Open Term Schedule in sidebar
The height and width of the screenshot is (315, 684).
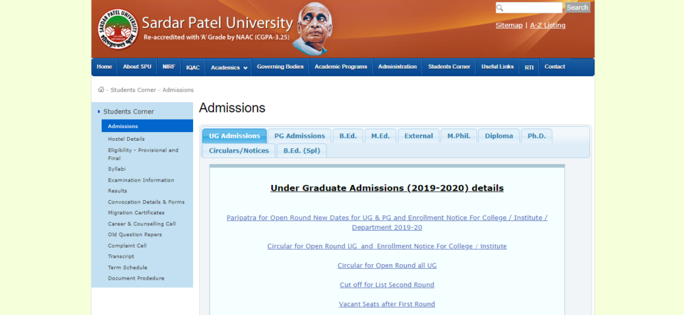coord(128,267)
